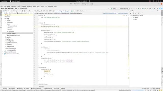Click Hide notification link
The width and height of the screenshot is (163, 91).
coord(123,13)
